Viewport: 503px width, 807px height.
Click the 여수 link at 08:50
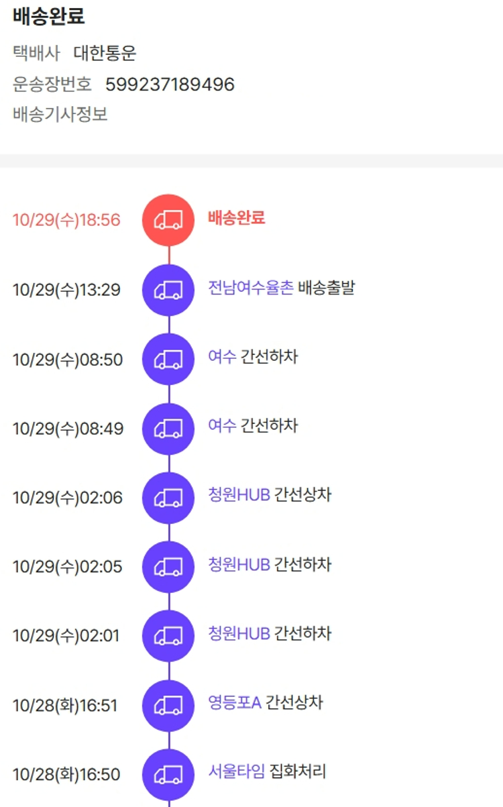tap(222, 357)
